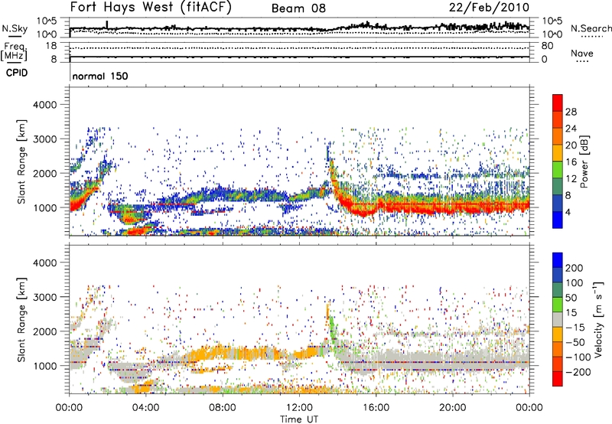Click the title "Fort Hays West (fitACF)"
Viewport: 612px width, 424px height.
151,7
